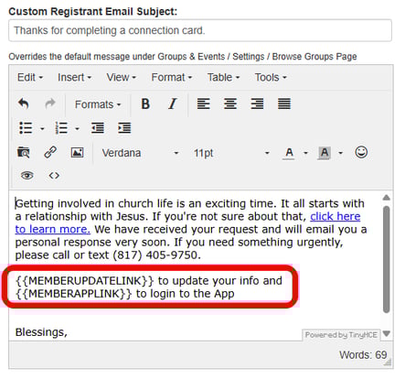Open the bullet list style dropdown arrow
Screen dimensions: 405x379
[42, 128]
